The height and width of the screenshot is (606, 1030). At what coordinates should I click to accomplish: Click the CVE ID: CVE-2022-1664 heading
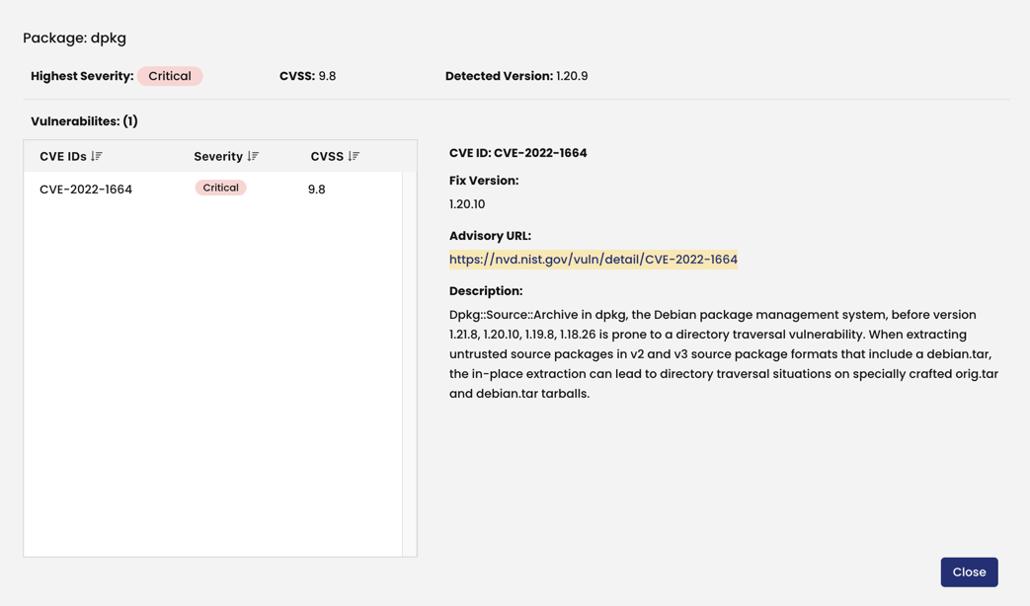click(x=517, y=153)
